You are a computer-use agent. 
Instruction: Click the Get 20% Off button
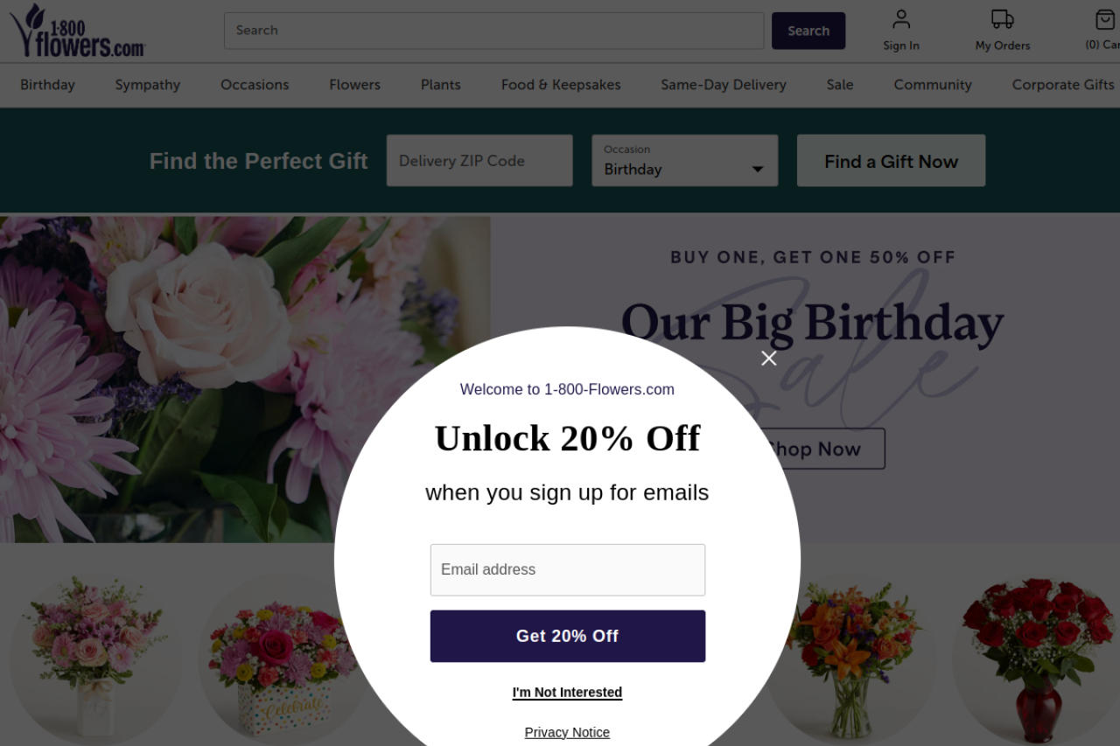pos(567,636)
